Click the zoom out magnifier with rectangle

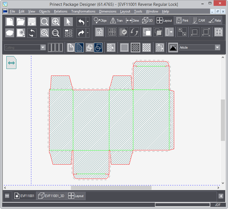pyautogui.click(x=56, y=33)
